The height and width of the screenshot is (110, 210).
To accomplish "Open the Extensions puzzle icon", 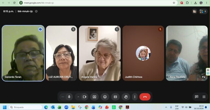I will (x=187, y=3).
